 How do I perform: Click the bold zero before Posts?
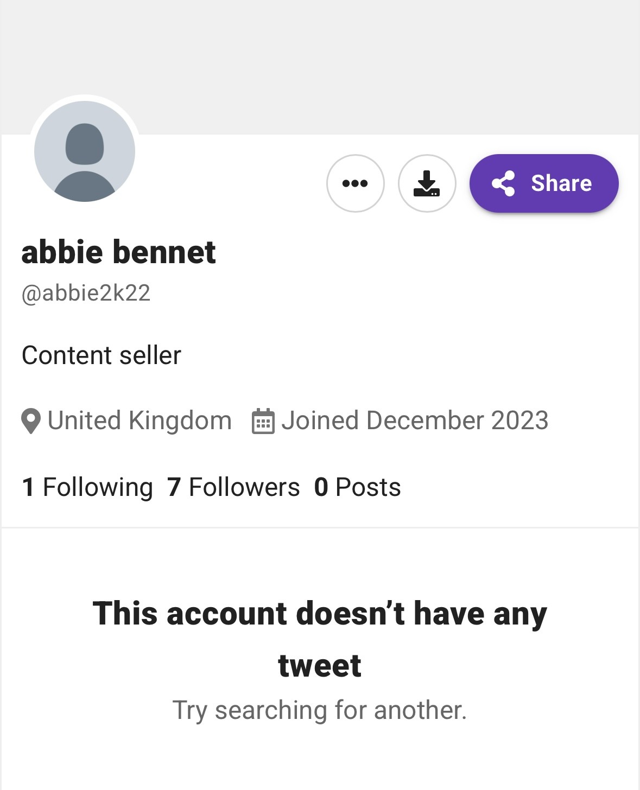(321, 487)
